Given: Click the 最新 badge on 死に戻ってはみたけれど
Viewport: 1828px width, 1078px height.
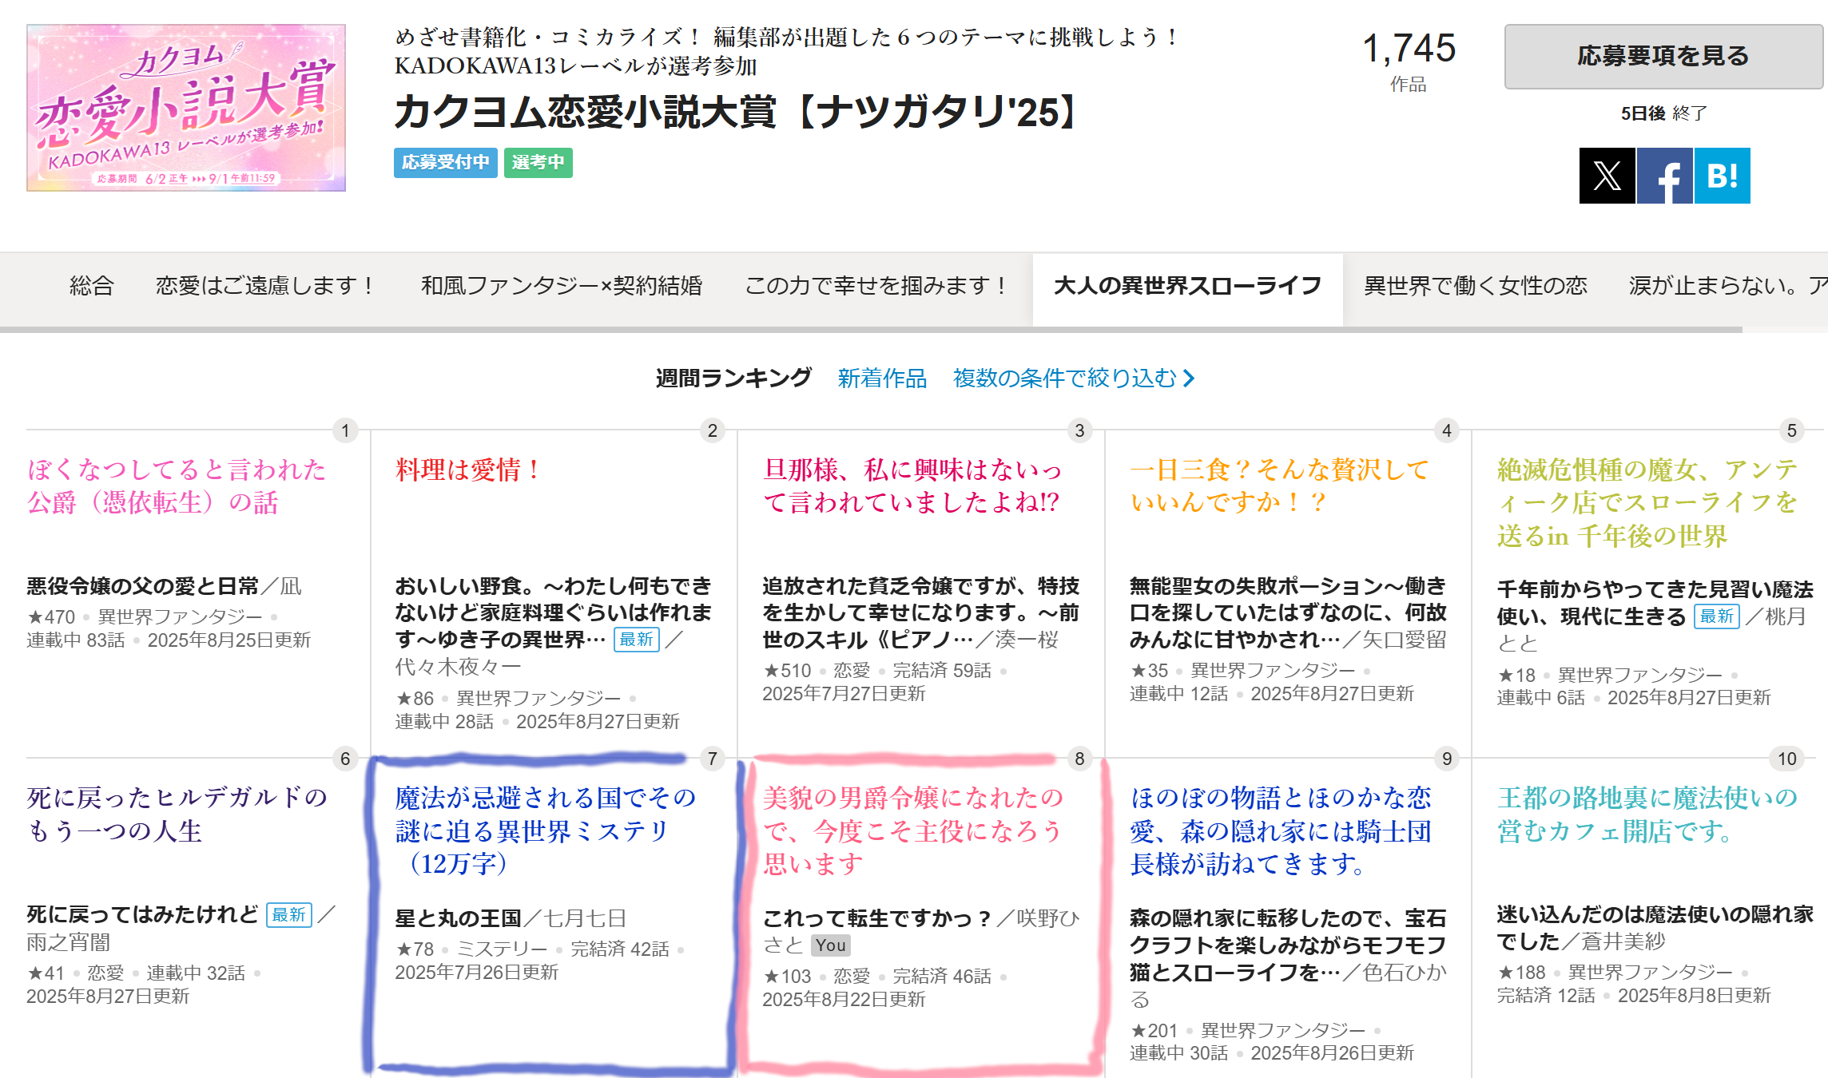Looking at the screenshot, I should click(x=288, y=915).
